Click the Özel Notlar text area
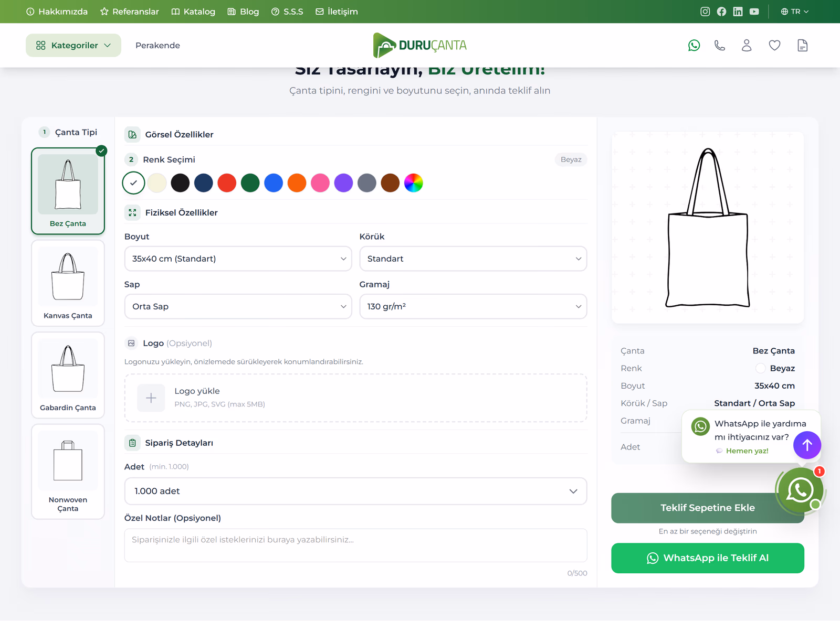Screen dimensions: 840x621 coord(355,545)
